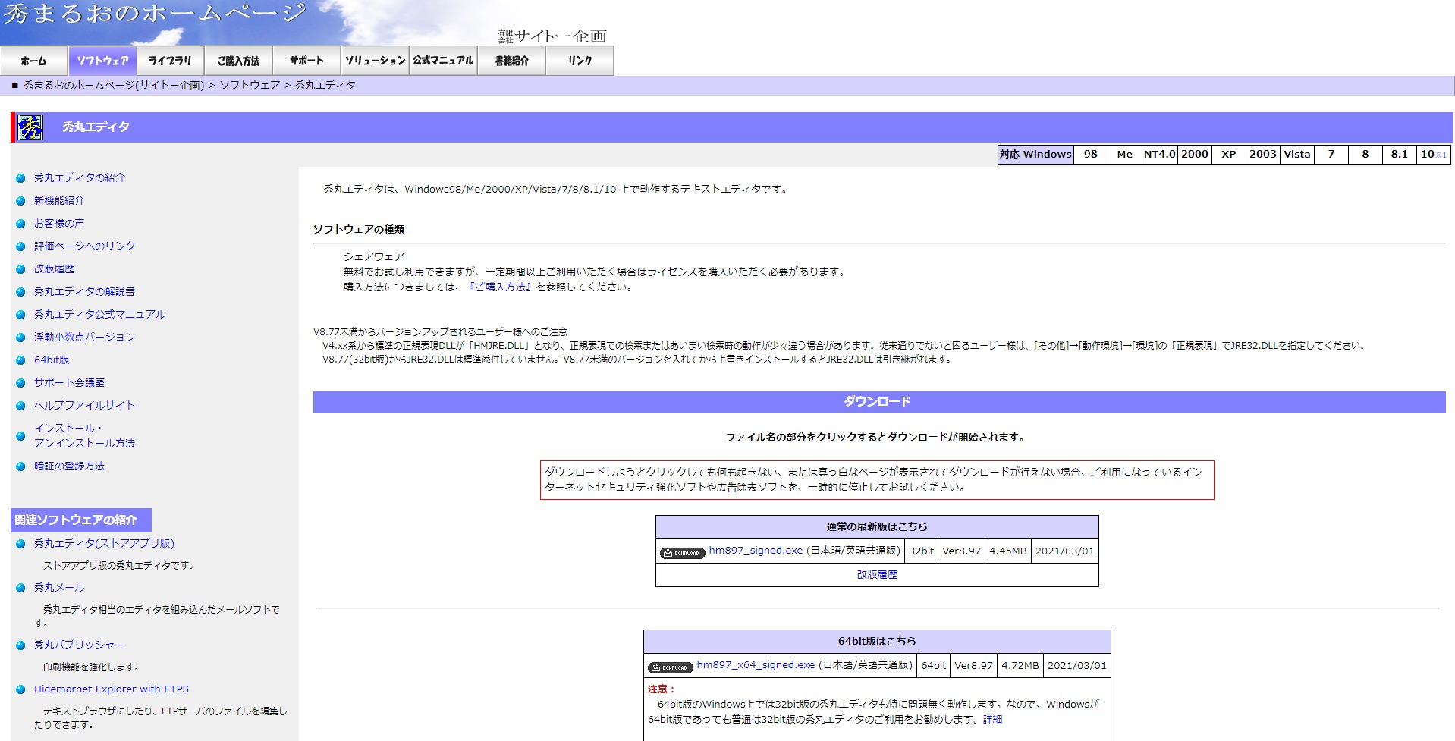
Task: Open the 64bit版 sidebar link
Action: [x=52, y=360]
